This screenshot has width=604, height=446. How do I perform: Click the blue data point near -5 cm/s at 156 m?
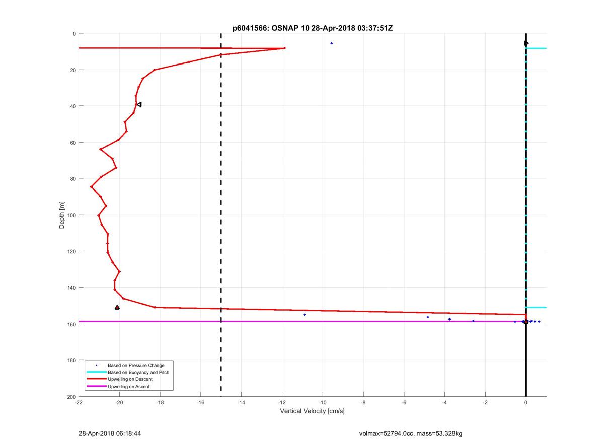(x=428, y=317)
